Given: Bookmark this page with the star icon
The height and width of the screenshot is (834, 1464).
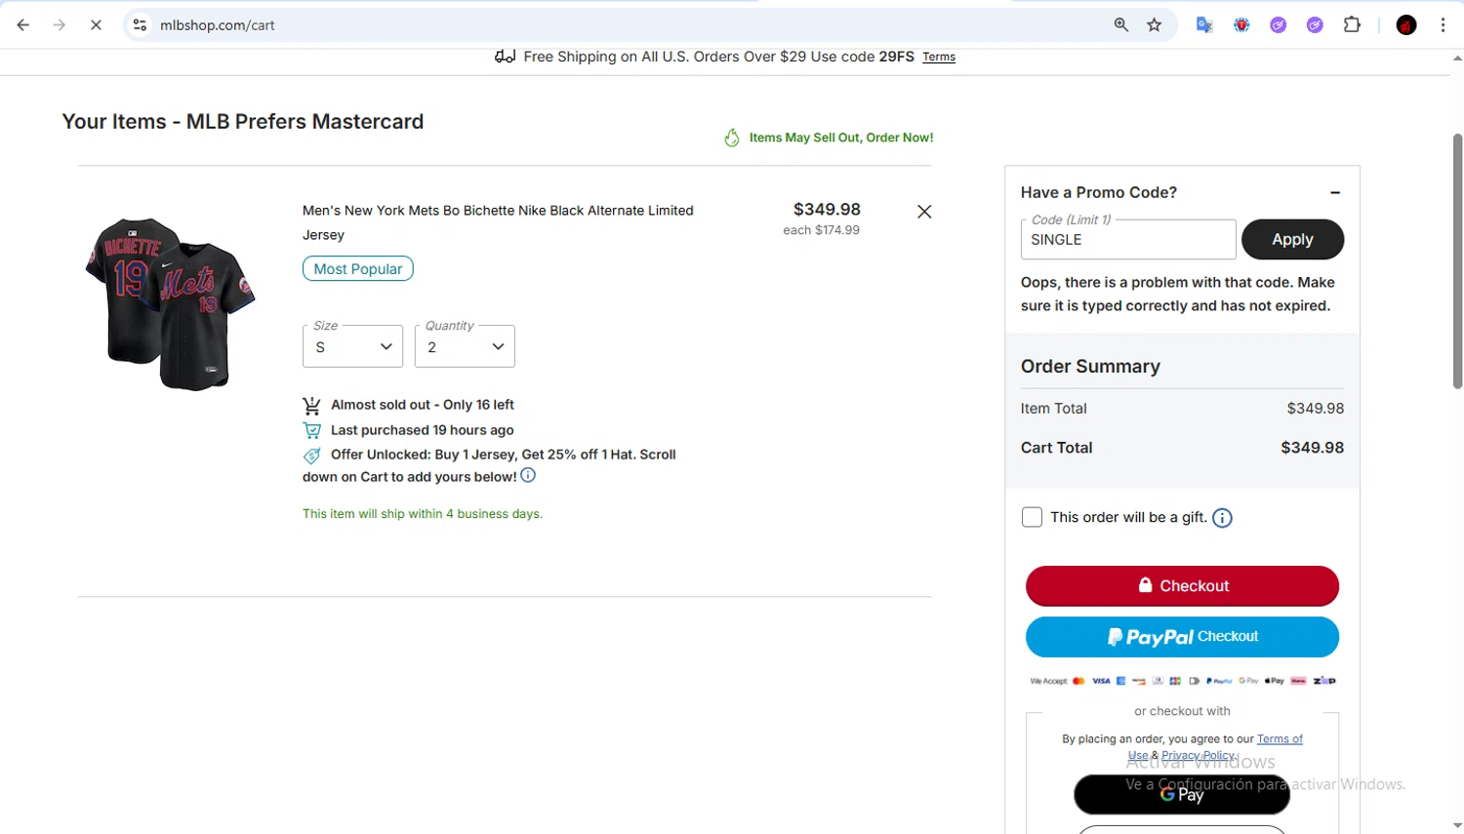Looking at the screenshot, I should [x=1155, y=25].
